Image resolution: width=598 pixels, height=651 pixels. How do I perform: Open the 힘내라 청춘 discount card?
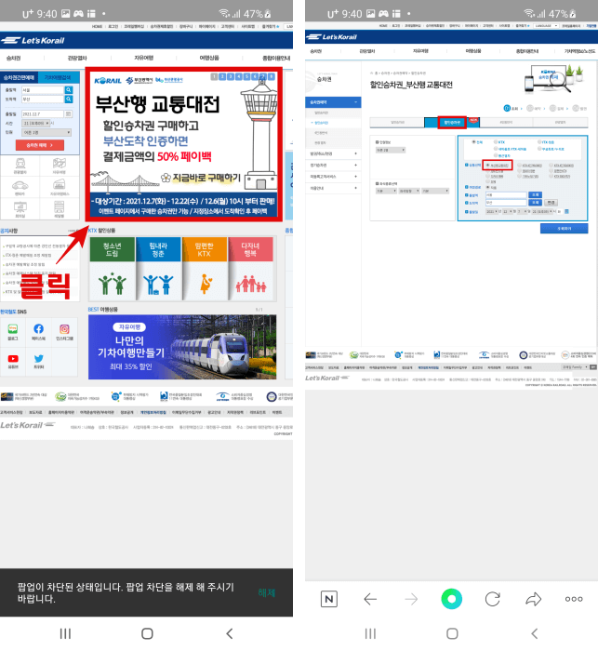[158, 268]
